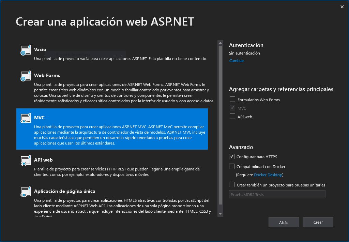Click the Vacío template description text

[x=120, y=59]
